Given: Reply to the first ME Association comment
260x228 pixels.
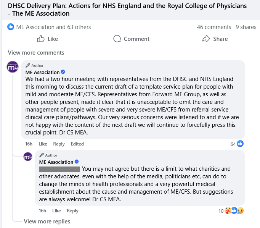Looking at the screenshot, I should tap(59, 144).
